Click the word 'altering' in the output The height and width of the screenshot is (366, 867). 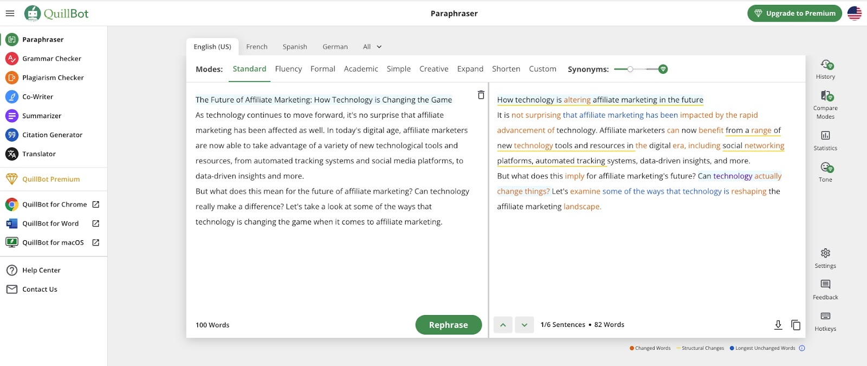coord(577,100)
